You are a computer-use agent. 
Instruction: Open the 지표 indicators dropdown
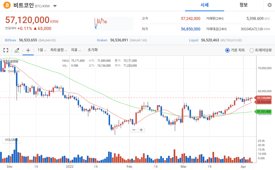point(76,50)
